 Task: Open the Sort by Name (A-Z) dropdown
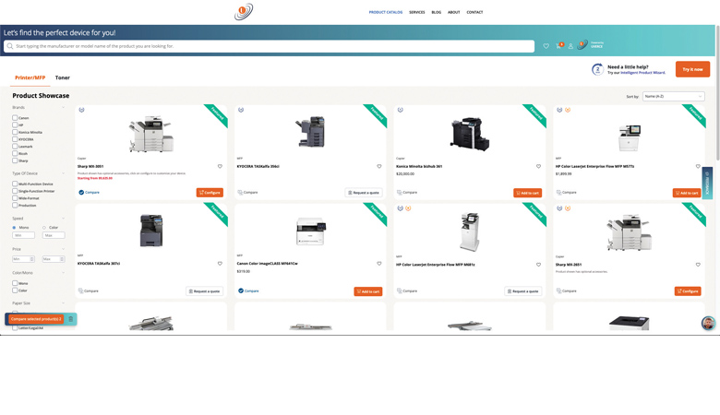point(673,96)
